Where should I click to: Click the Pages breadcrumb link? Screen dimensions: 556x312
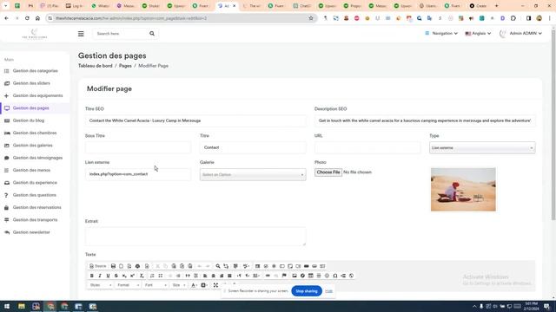(x=125, y=66)
